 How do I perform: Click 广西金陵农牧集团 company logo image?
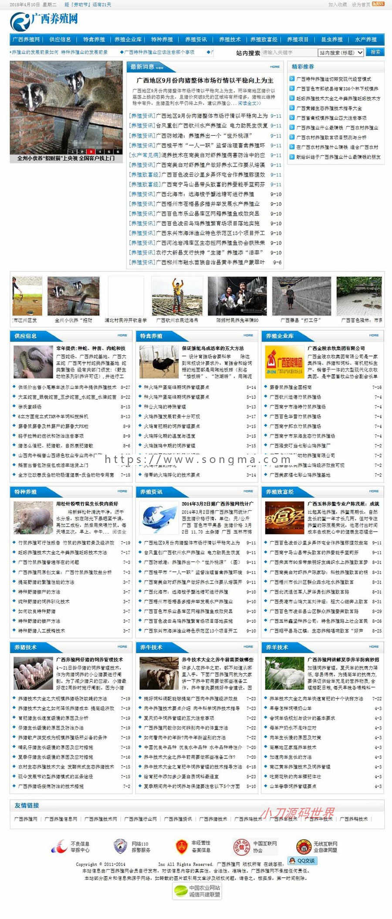click(x=284, y=362)
